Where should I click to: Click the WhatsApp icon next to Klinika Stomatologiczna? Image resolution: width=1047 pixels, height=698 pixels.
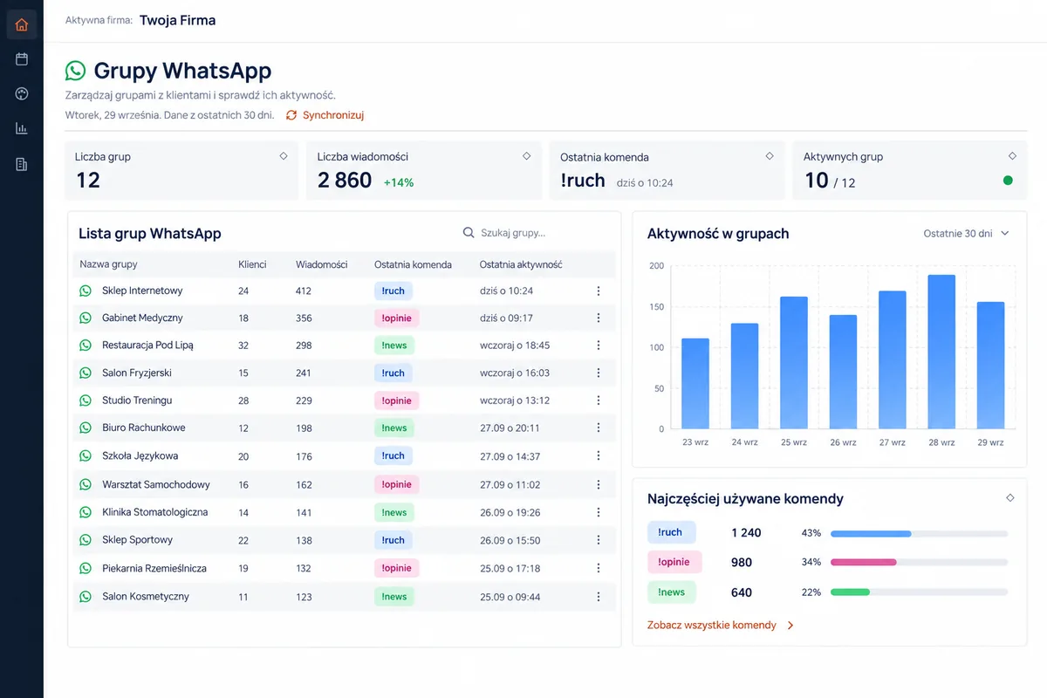coord(86,512)
